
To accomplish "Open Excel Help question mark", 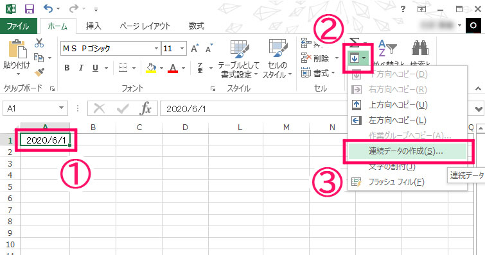I will tap(403, 9).
